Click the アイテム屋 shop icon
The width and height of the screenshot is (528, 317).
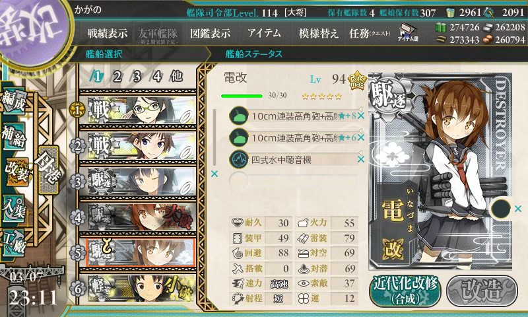click(408, 32)
